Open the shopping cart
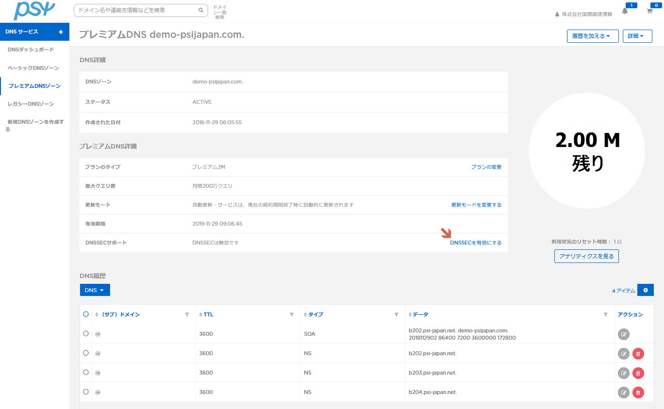 [x=649, y=11]
